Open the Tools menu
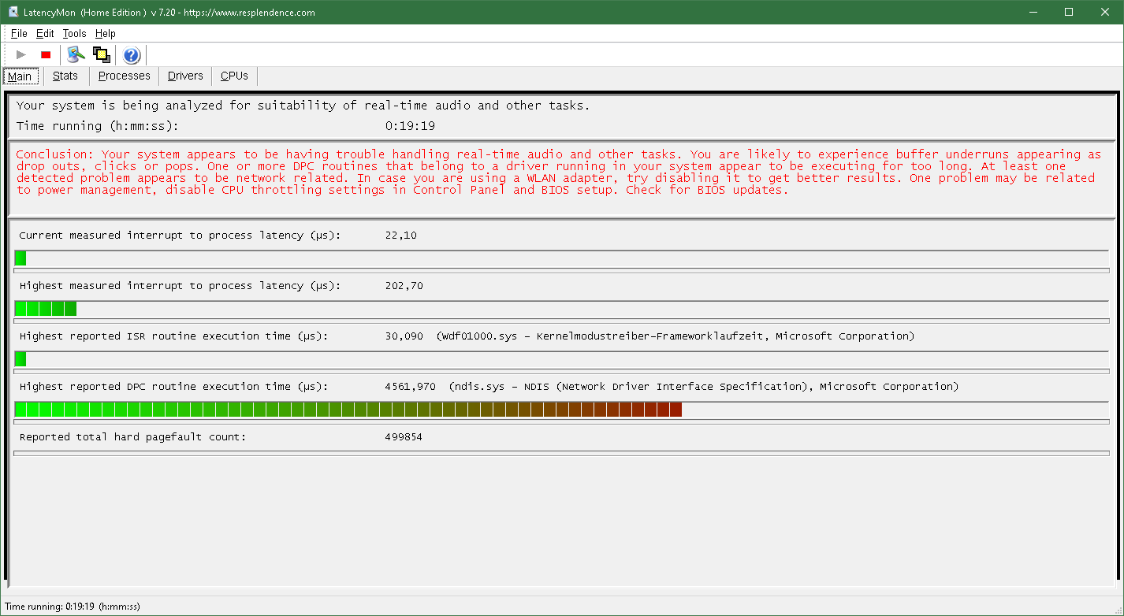Viewport: 1124px width, 616px height. tap(75, 34)
